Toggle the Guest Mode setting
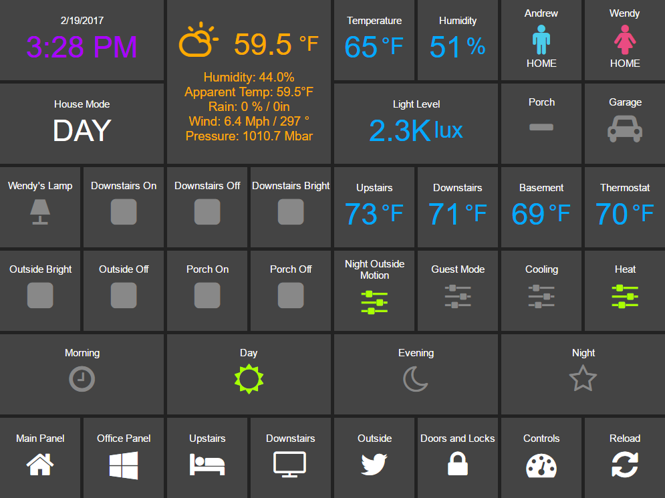665x498 pixels. (458, 296)
